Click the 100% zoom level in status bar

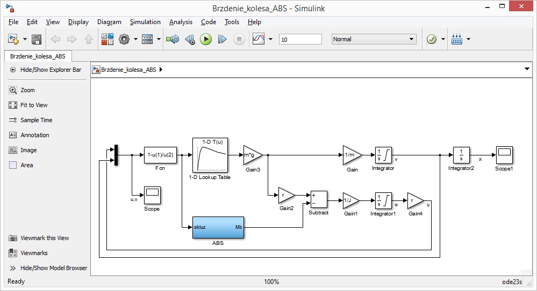[271, 282]
